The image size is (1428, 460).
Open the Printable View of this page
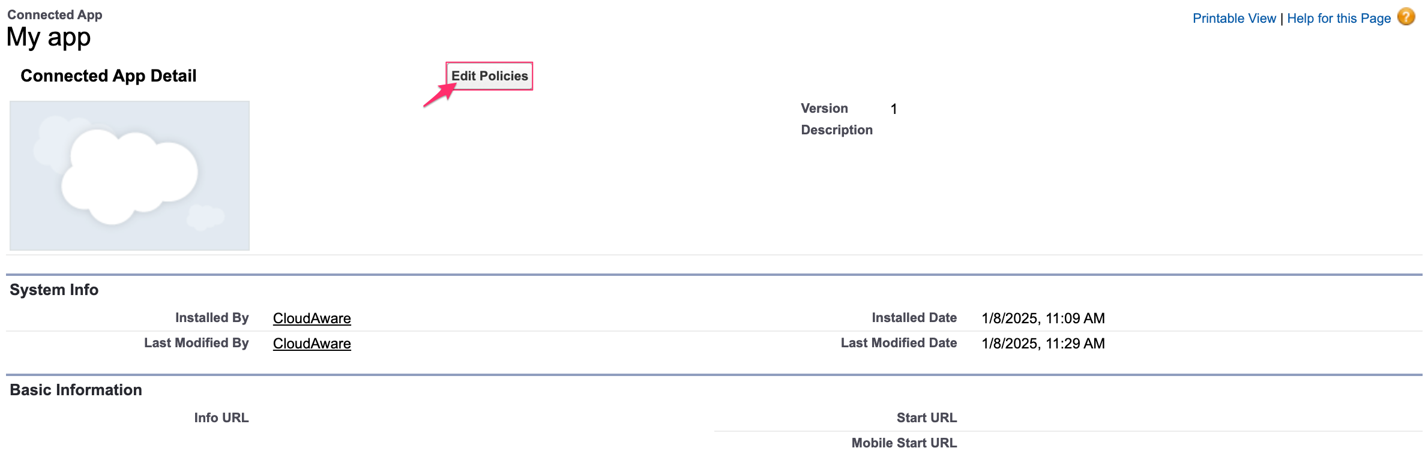click(x=1234, y=17)
